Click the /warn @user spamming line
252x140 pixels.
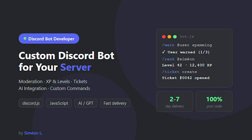(187, 45)
